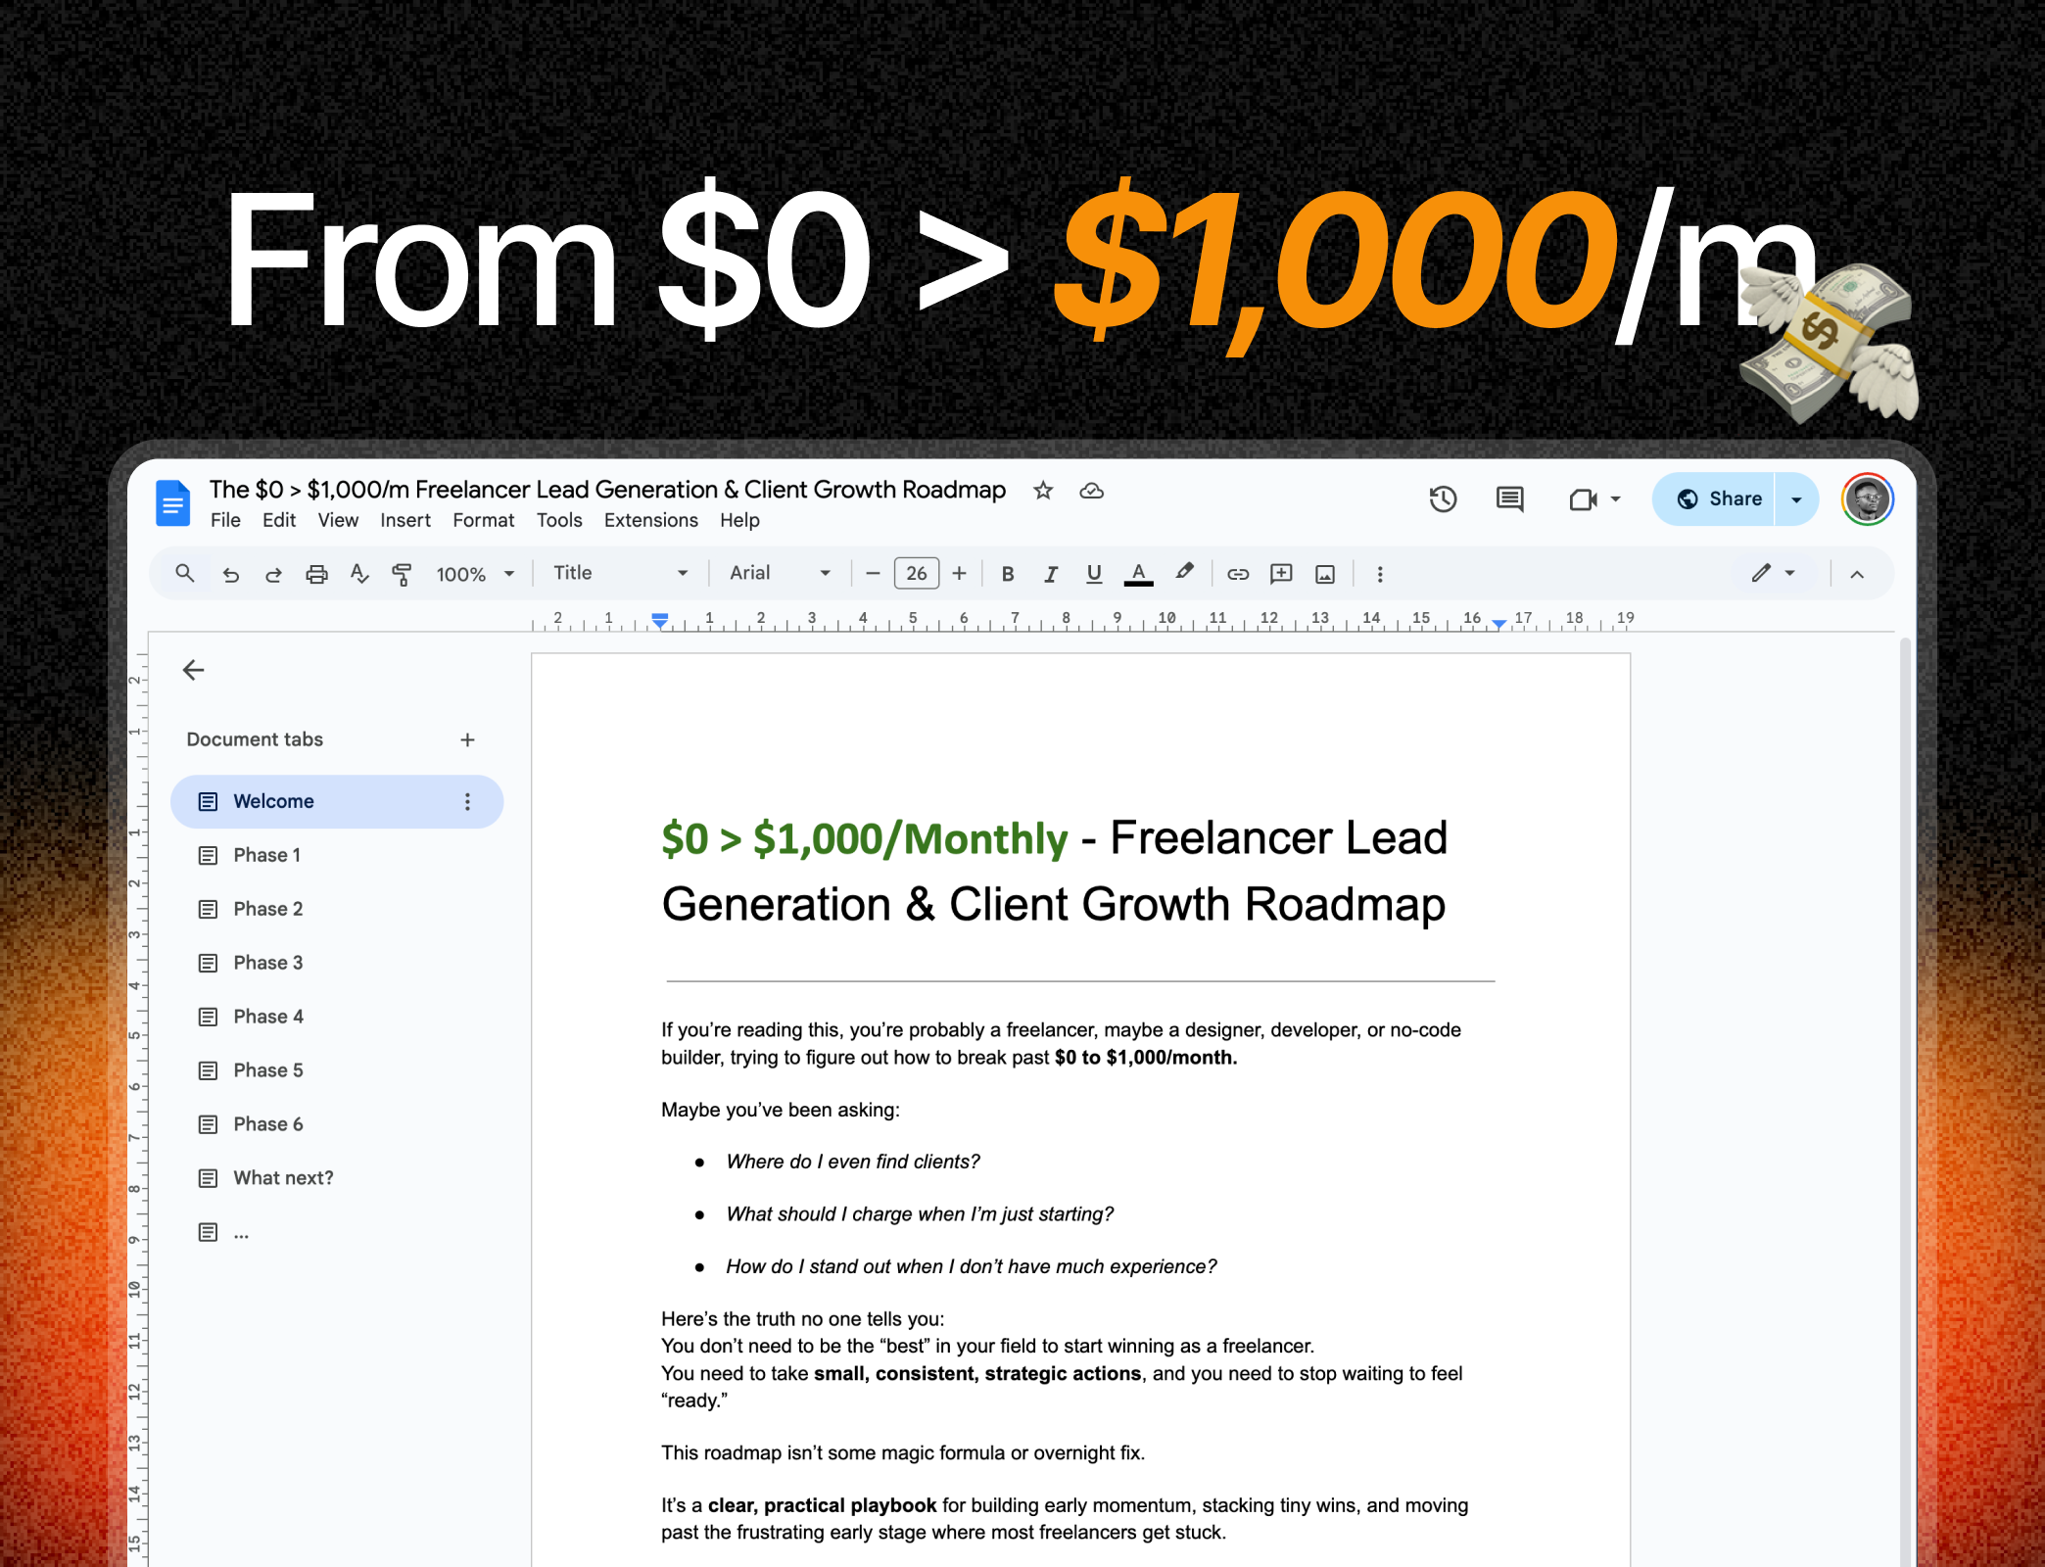
Task: Open the text color picker
Action: click(x=1138, y=574)
